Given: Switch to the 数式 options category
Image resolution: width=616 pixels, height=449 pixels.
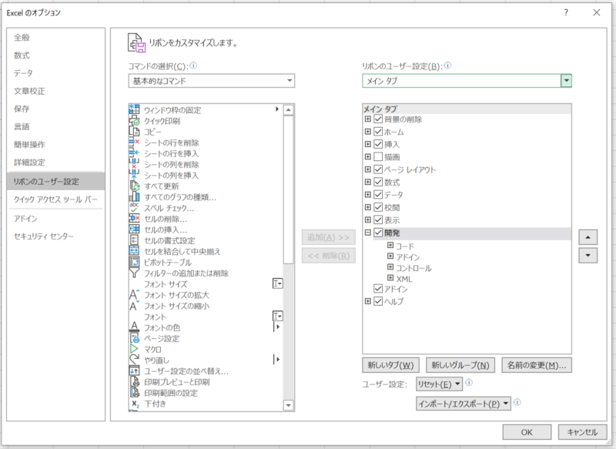Looking at the screenshot, I should (22, 55).
